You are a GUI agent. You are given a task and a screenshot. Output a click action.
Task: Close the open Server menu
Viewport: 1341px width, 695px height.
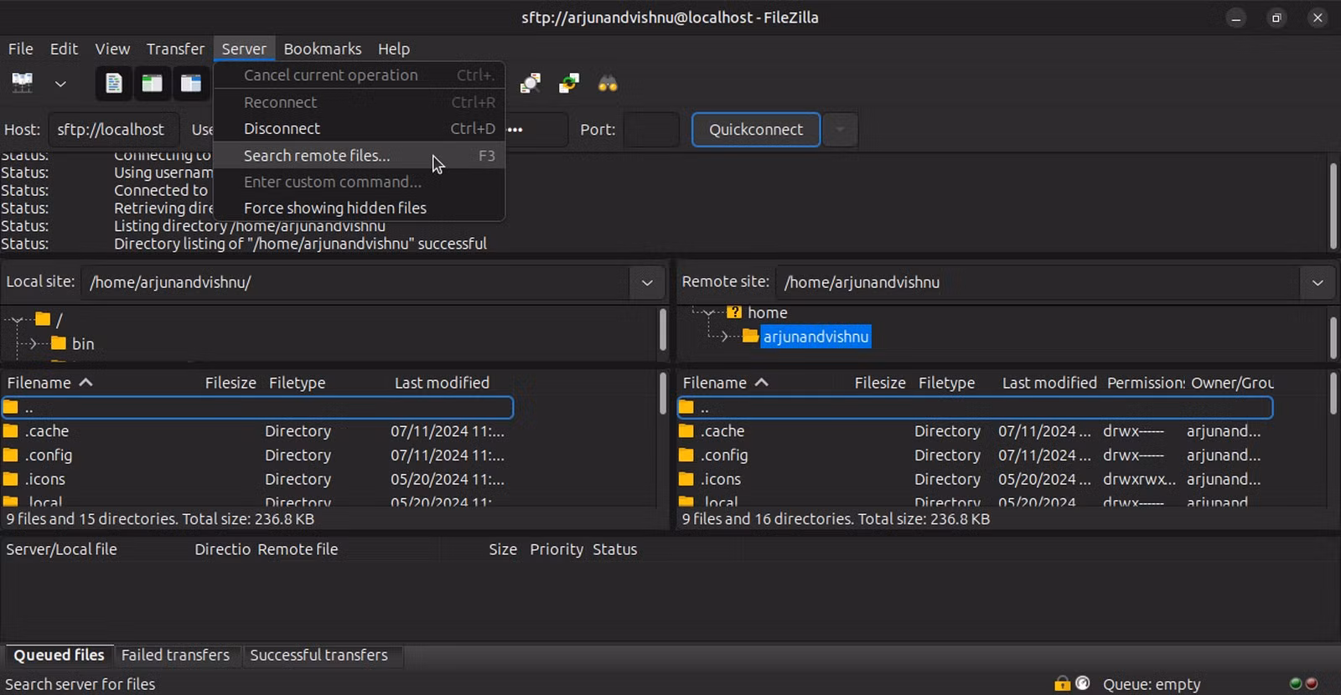[244, 49]
